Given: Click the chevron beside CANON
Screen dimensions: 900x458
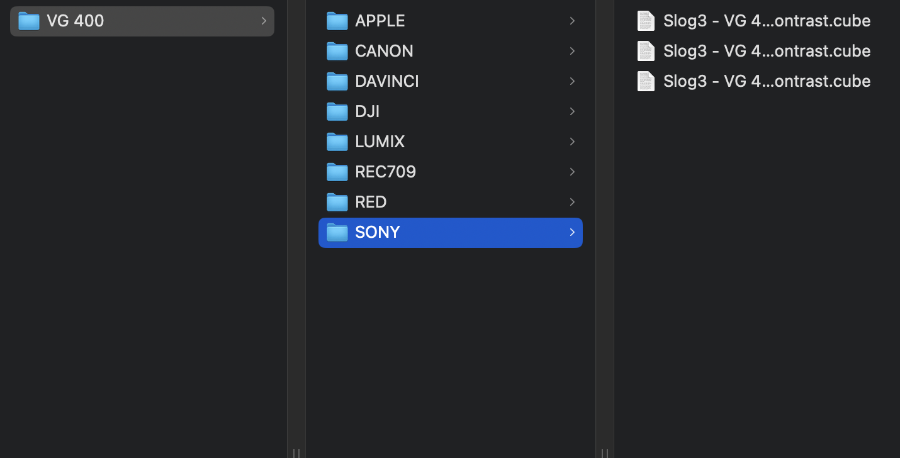Looking at the screenshot, I should pyautogui.click(x=572, y=51).
